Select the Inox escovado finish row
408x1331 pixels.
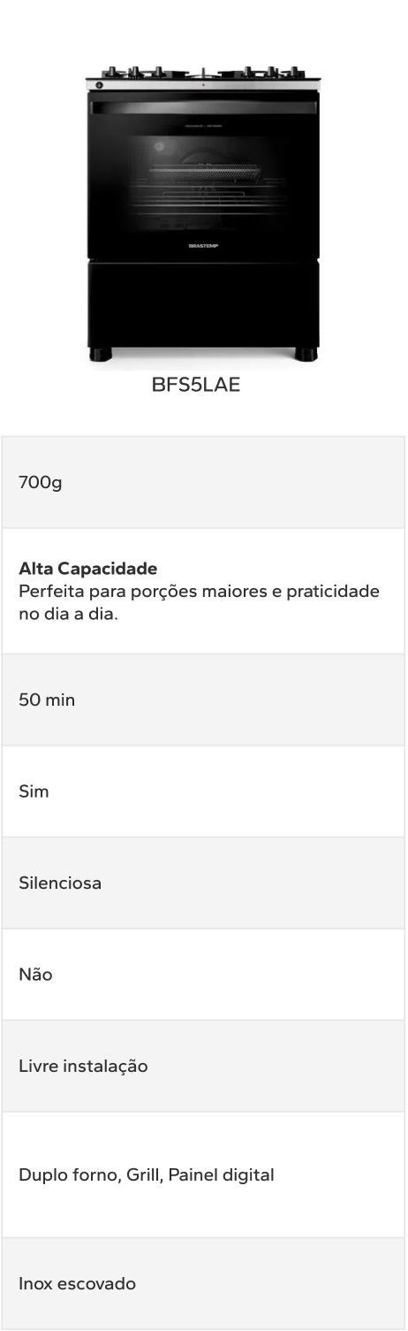point(203,1283)
